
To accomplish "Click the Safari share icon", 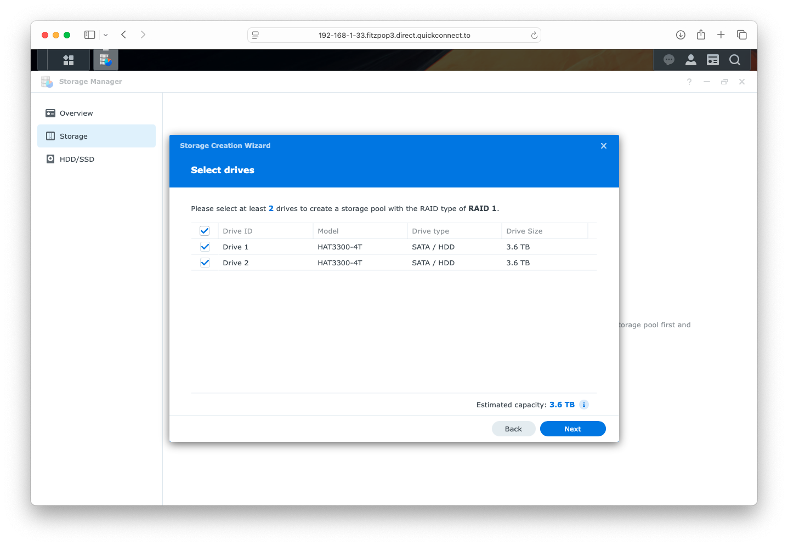I will 701,35.
